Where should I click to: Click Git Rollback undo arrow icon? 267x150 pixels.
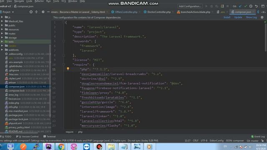point(256,6)
